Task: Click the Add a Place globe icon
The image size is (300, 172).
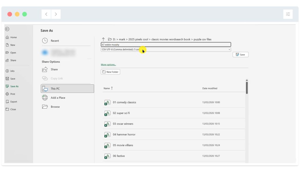Action: point(45,98)
